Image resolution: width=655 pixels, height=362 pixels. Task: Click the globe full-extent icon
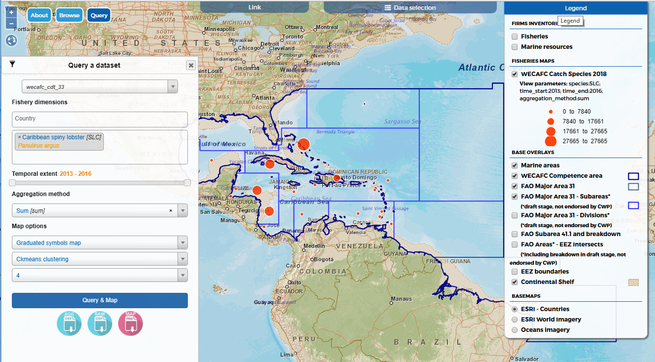tap(11, 40)
